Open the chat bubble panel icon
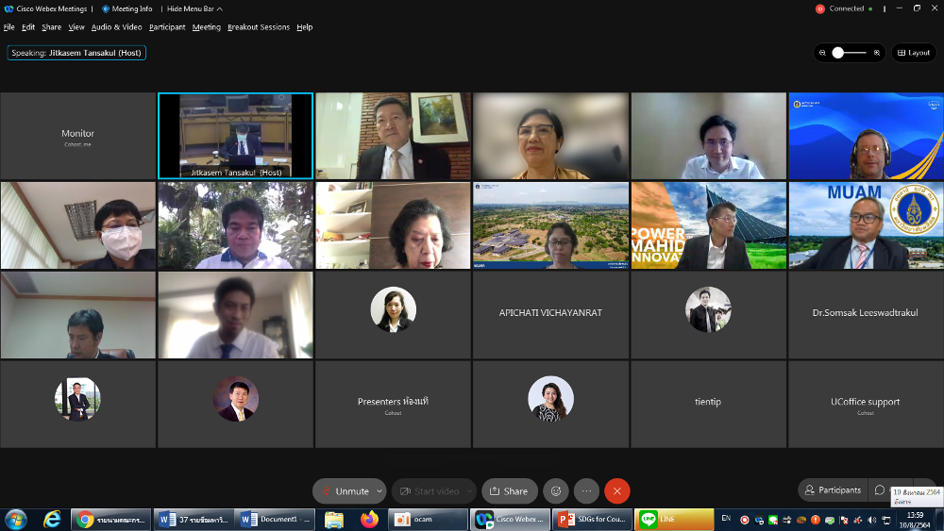 [x=880, y=490]
